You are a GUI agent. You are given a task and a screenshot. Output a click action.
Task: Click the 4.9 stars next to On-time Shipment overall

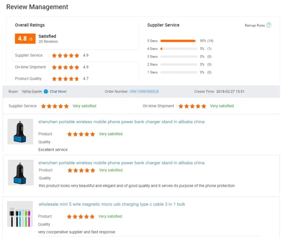coord(66,67)
